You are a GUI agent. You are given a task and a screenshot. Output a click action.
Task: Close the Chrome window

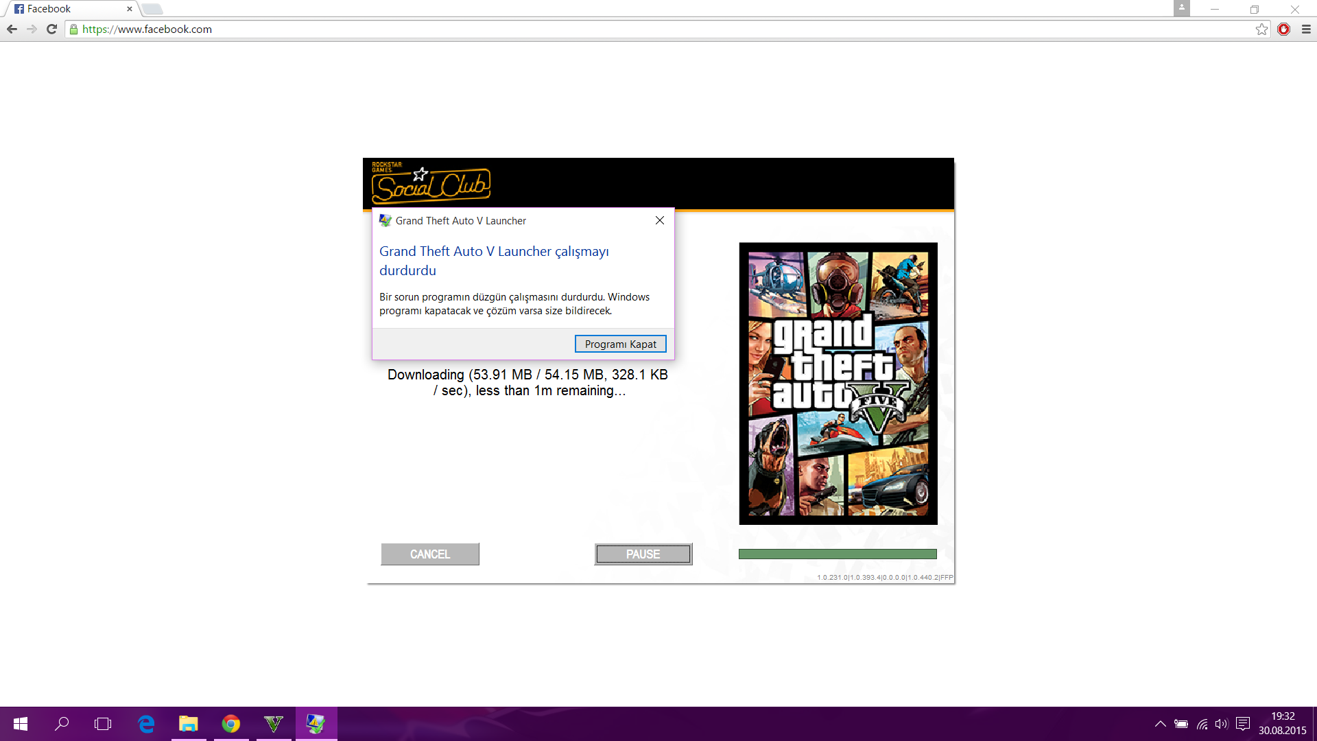click(x=1295, y=9)
